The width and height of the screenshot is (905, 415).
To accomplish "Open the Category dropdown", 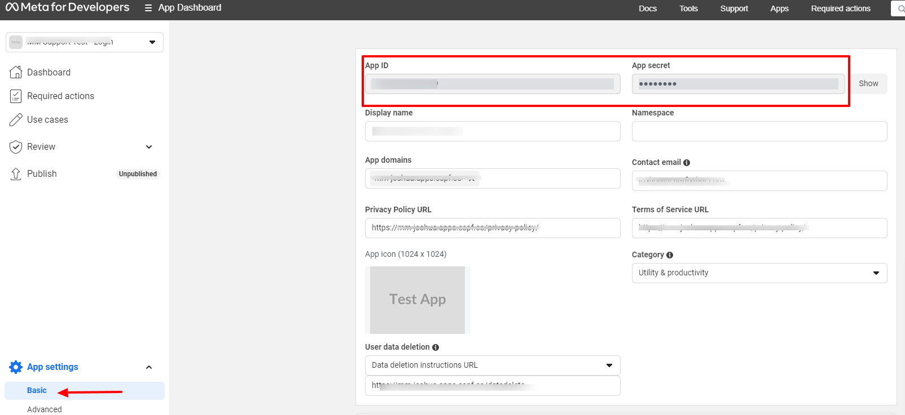I will (x=759, y=273).
